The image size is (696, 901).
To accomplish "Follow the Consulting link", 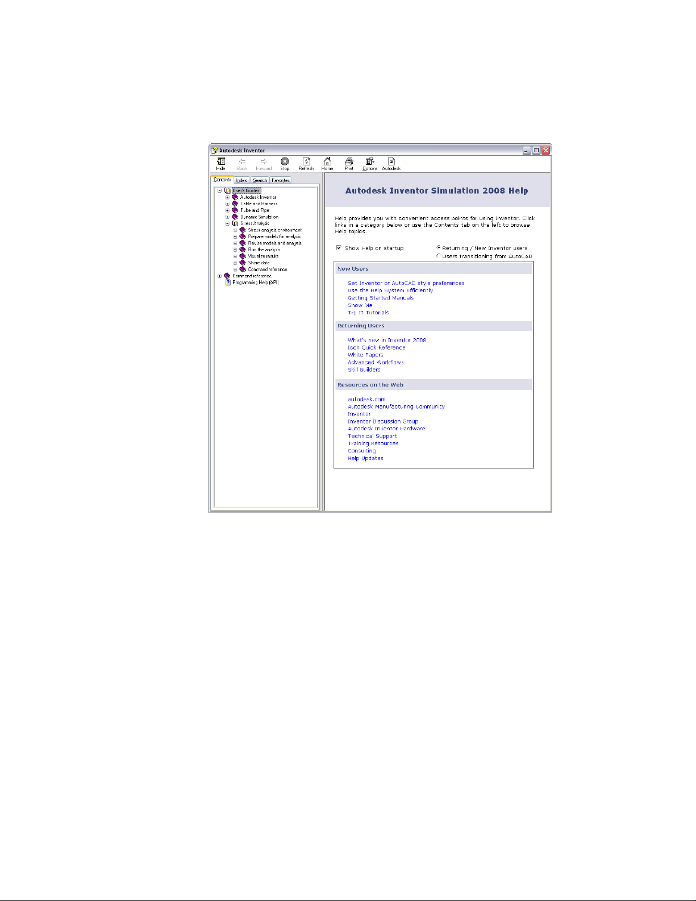I will click(x=362, y=451).
